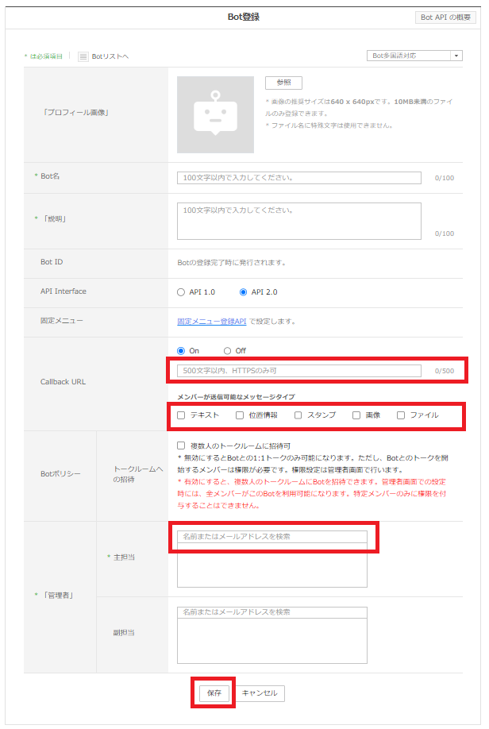
Task: Click the robot profile image placeholder
Action: (x=215, y=115)
